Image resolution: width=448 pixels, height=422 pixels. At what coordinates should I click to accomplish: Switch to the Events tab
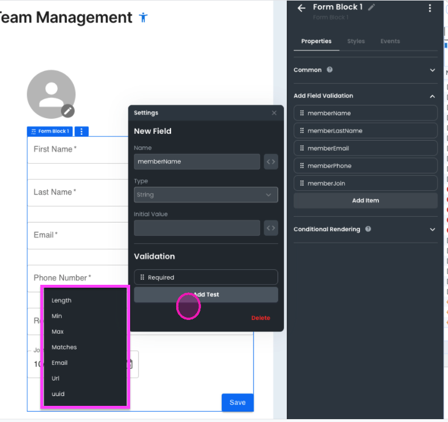coord(390,42)
